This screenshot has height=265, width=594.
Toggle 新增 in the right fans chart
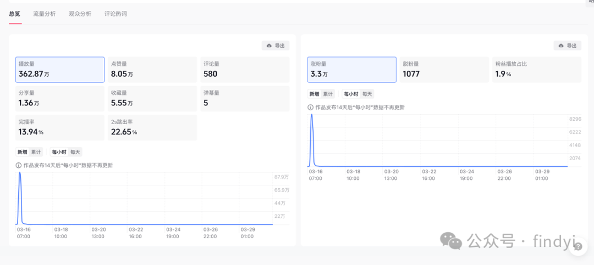tap(314, 94)
